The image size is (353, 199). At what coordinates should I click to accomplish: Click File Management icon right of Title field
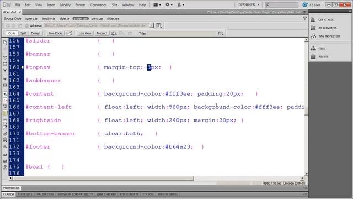click(x=221, y=33)
